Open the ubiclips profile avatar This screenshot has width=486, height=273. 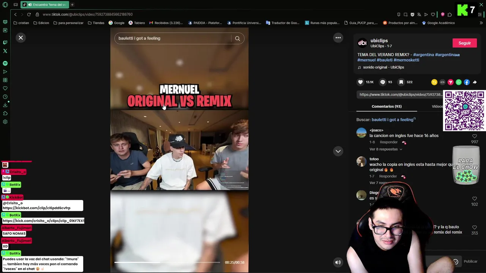click(x=362, y=43)
